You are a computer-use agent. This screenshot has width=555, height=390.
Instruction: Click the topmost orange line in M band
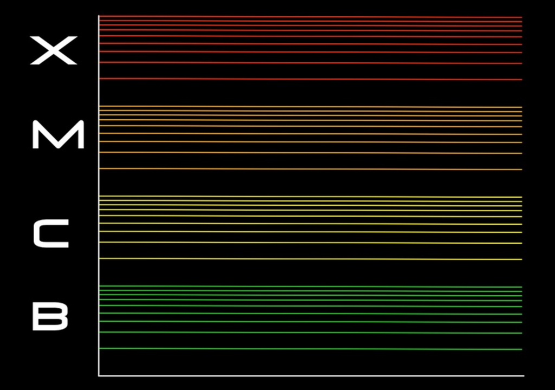pos(310,107)
